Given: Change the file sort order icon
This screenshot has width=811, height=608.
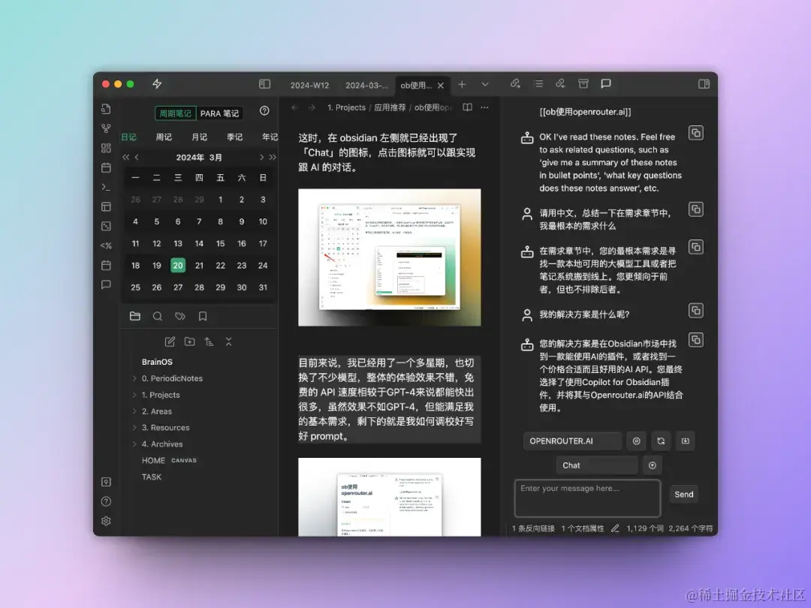Looking at the screenshot, I should point(209,342).
